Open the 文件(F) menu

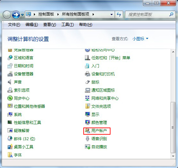14,25
